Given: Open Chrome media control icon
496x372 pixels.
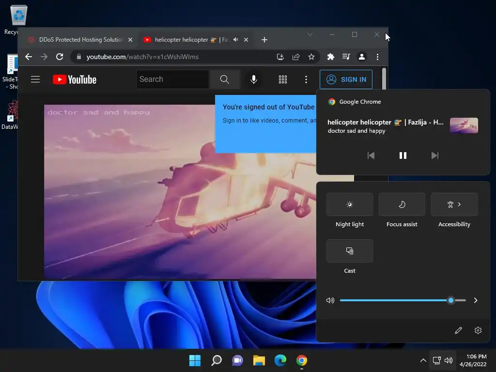Looking at the screenshot, I should click(x=346, y=57).
